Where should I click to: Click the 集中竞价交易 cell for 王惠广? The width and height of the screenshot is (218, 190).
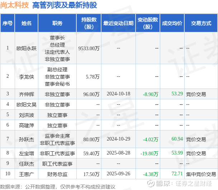click(x=201, y=174)
